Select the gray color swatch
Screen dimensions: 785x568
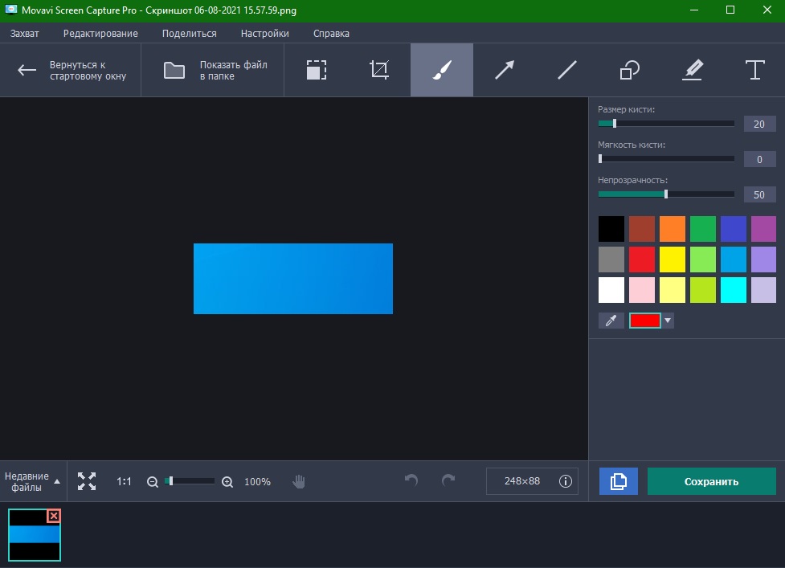(611, 259)
